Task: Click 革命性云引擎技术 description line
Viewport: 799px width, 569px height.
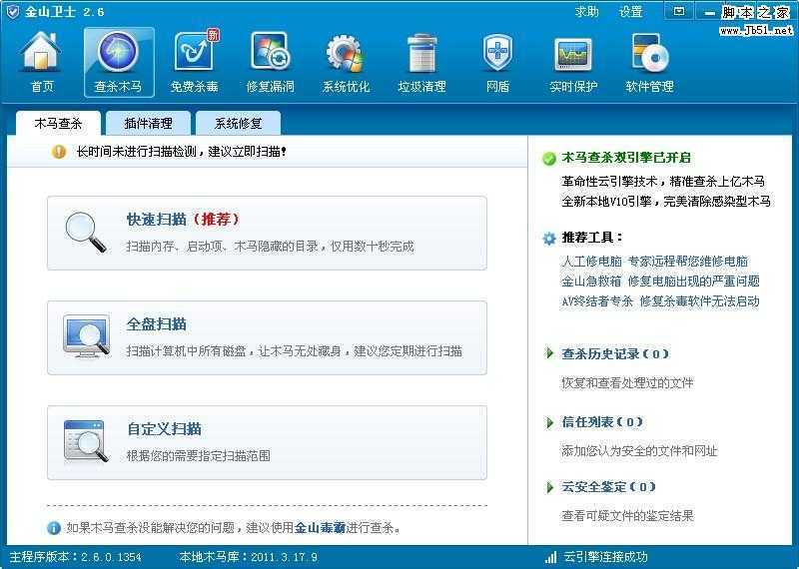Action: pos(663,182)
